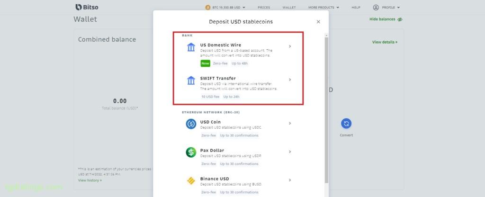Close the Deposit USD stablecoins dialog

click(318, 22)
